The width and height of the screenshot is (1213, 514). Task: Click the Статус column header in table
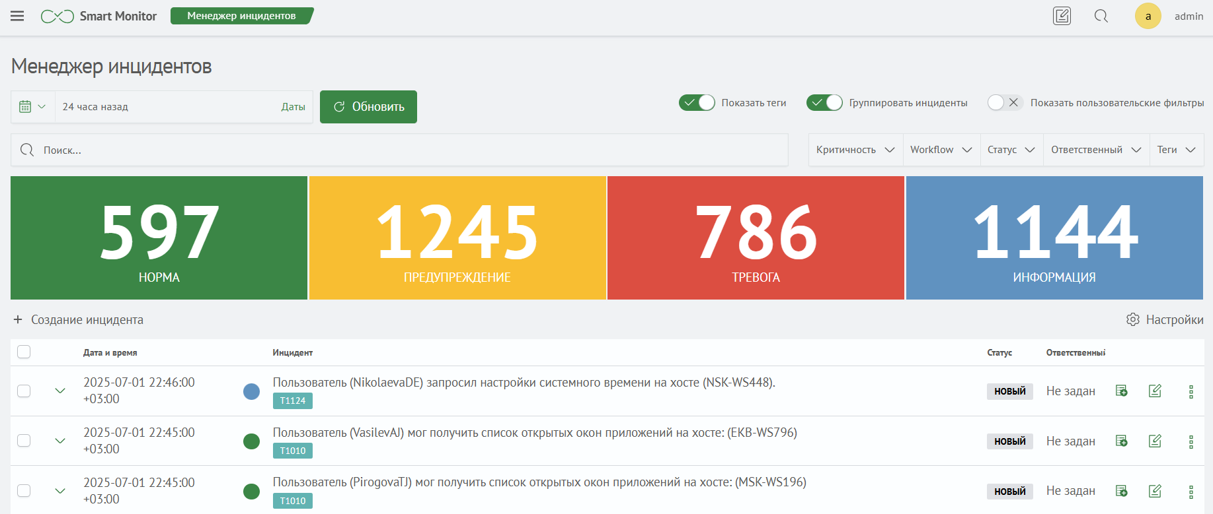tap(999, 352)
